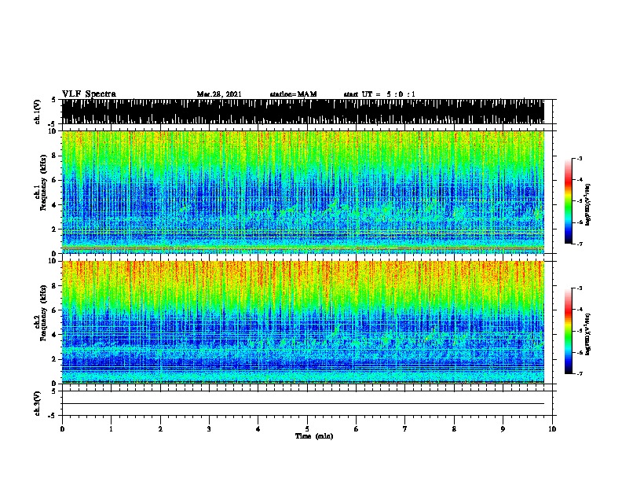Viewport: 622px width, 481px height.
Task: Click time axis tick label "8"
Action: pyautogui.click(x=454, y=428)
